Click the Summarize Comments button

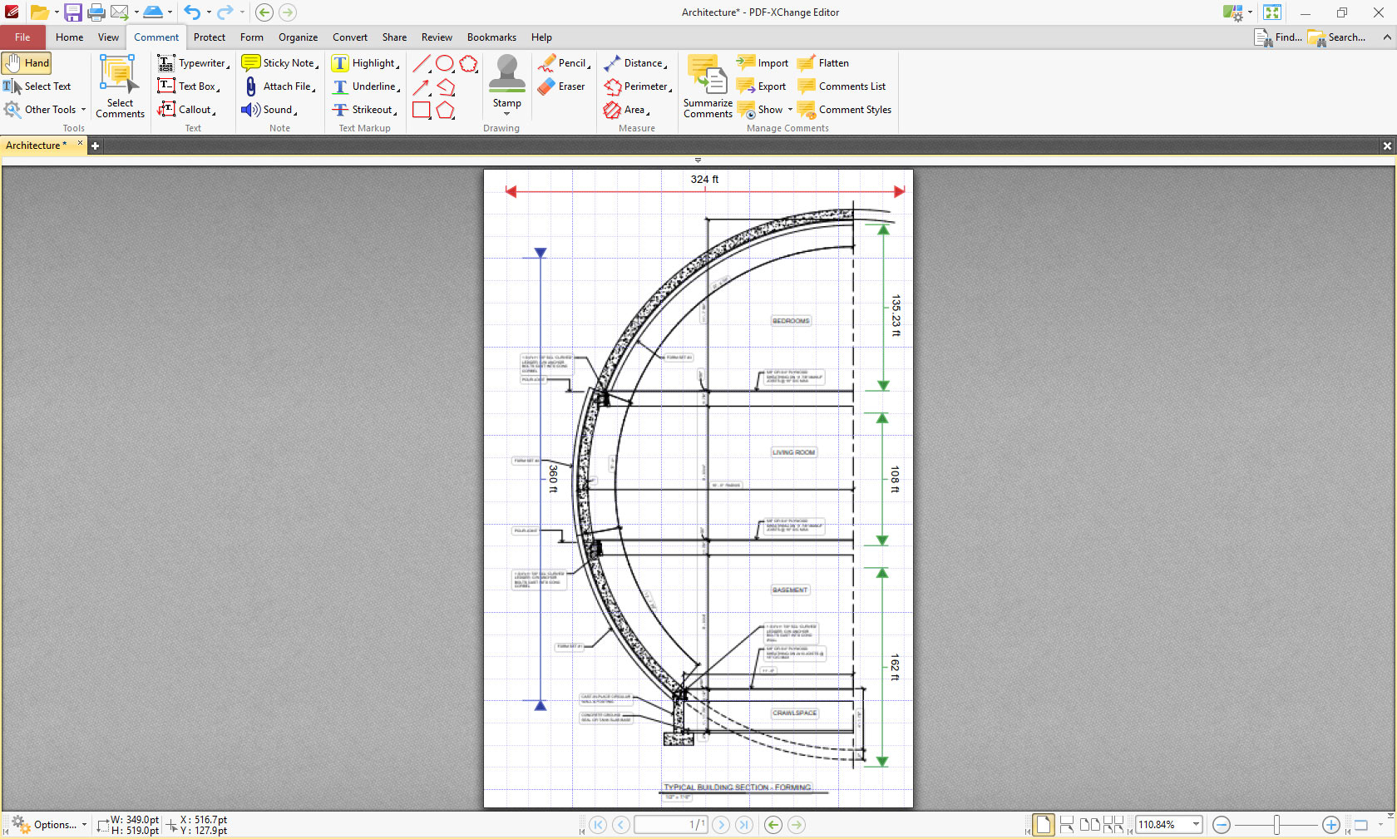click(706, 83)
